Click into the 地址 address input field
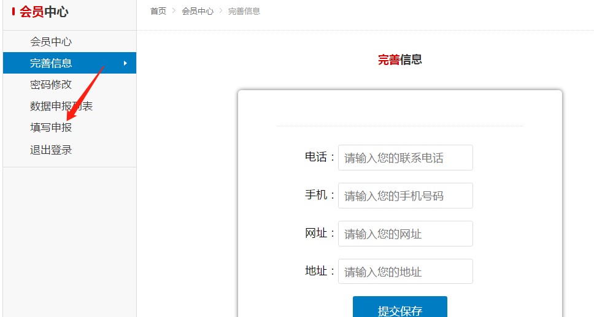Viewport: 594px width, 317px height. tap(405, 272)
